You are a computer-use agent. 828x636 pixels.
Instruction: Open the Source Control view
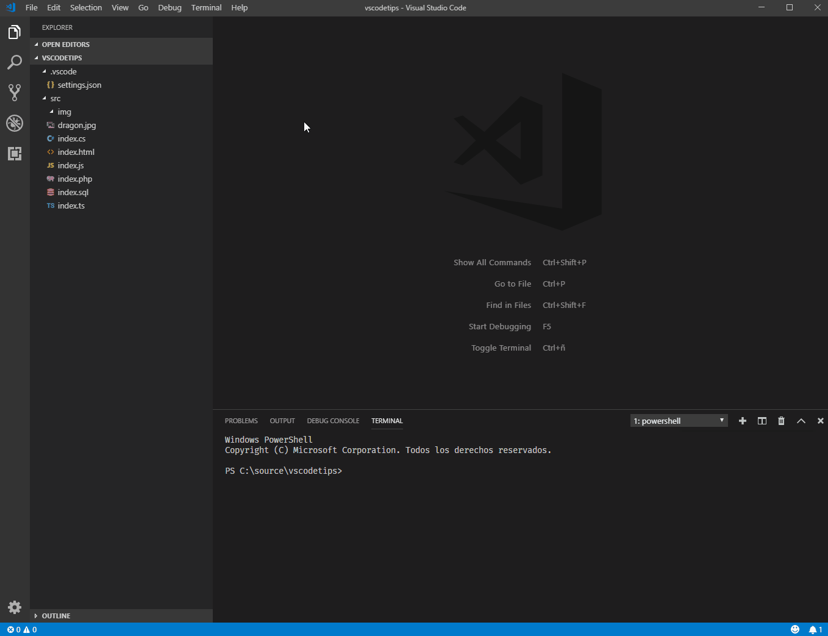[x=15, y=93]
